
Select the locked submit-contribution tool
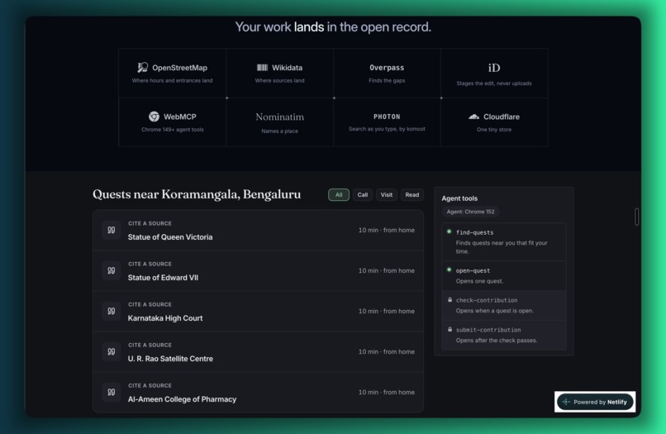(504, 335)
